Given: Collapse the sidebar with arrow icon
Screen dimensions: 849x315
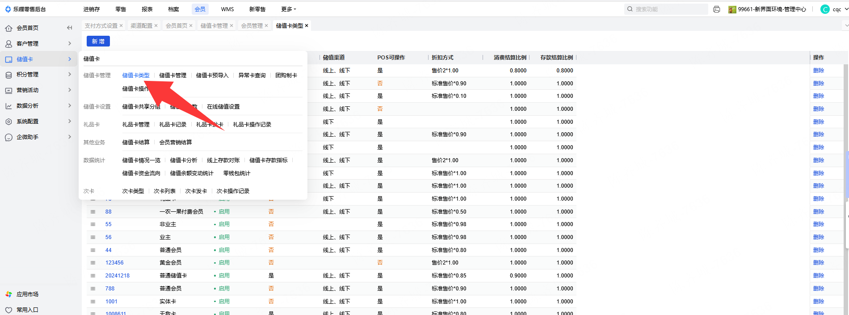Looking at the screenshot, I should (x=69, y=28).
